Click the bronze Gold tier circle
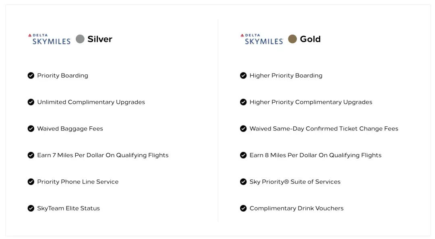This screenshot has width=435, height=239. click(292, 39)
